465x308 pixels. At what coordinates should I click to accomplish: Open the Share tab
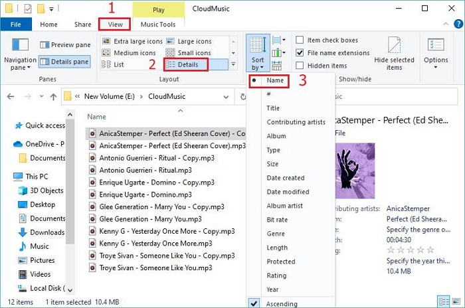[83, 25]
